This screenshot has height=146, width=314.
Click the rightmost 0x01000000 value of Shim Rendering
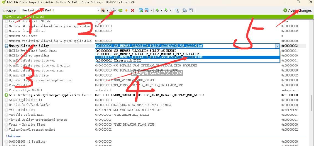(289, 95)
